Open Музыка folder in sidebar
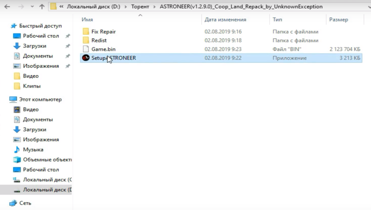 (x=33, y=149)
